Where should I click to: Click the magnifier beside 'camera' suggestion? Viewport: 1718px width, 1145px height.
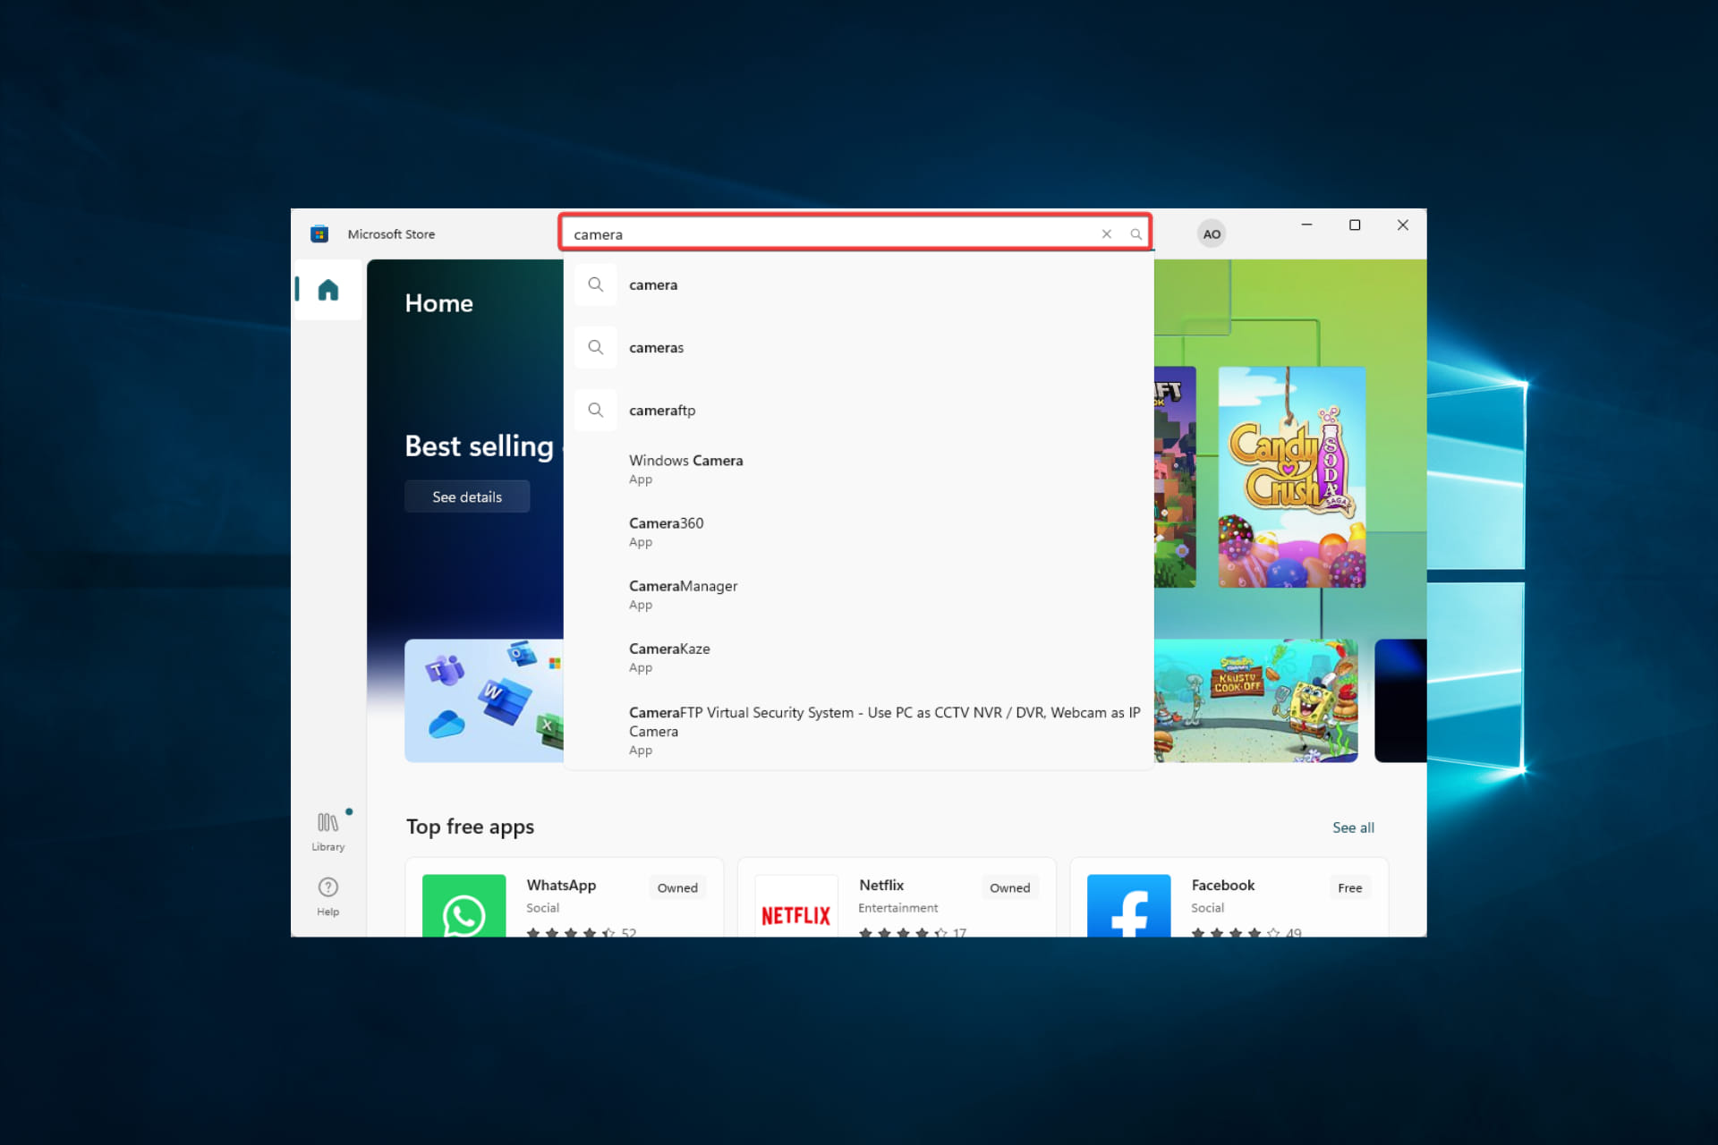click(x=596, y=284)
